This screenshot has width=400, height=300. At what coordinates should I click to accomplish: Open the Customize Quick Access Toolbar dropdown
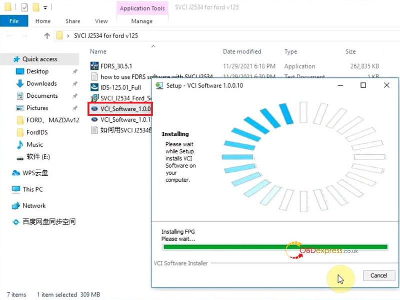pyautogui.click(x=45, y=8)
